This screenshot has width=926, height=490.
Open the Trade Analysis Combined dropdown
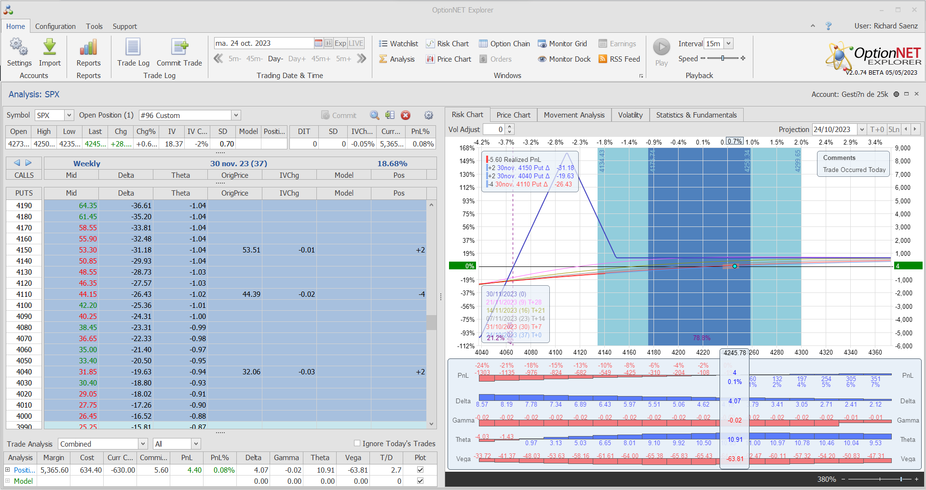(x=143, y=444)
